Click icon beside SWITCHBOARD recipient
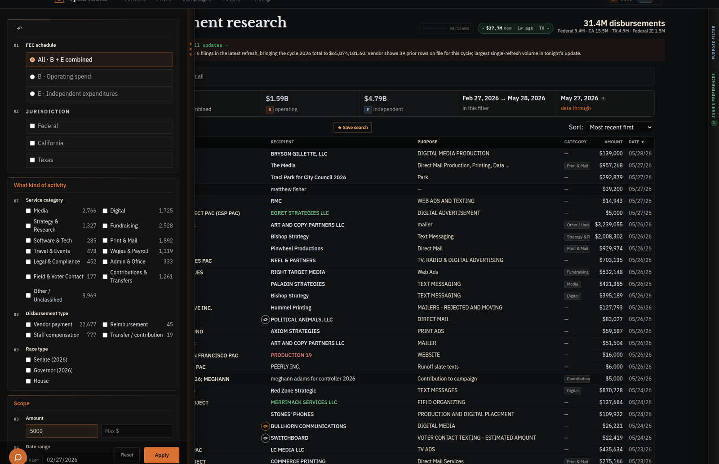This screenshot has height=464, width=719. coord(265,438)
